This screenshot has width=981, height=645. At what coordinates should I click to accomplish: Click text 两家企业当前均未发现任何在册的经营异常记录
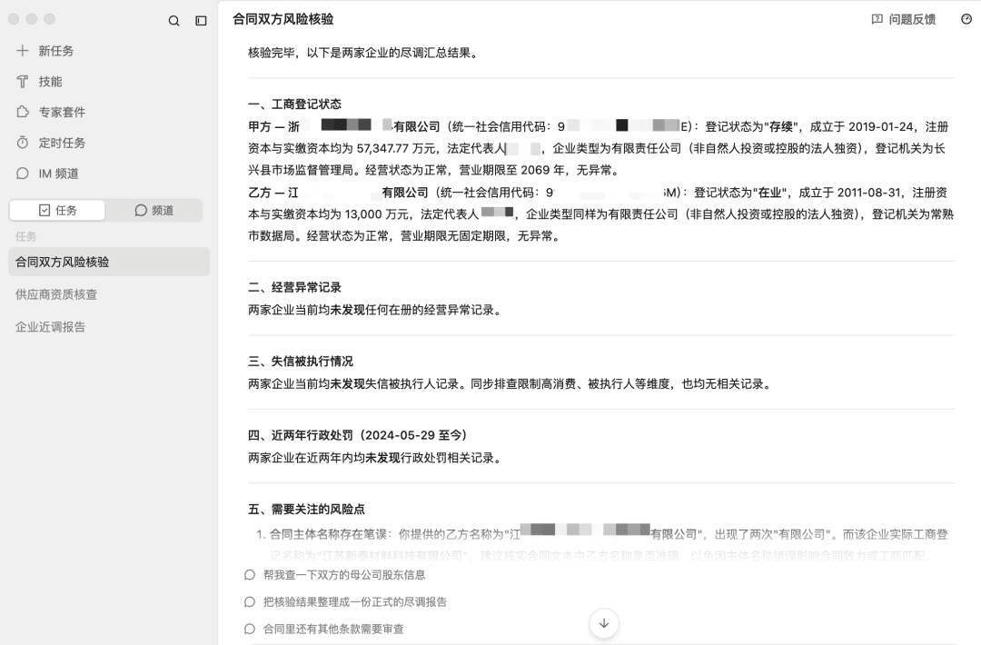(375, 310)
